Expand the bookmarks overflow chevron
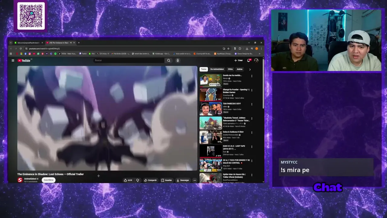387x218 pixels. point(259,54)
